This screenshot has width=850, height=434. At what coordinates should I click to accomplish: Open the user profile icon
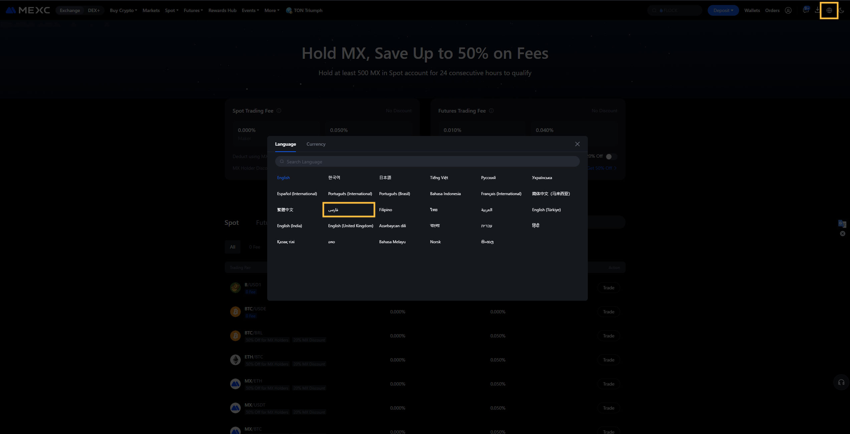[788, 10]
